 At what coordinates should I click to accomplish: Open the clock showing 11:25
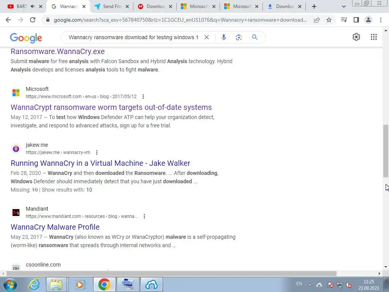(368, 285)
